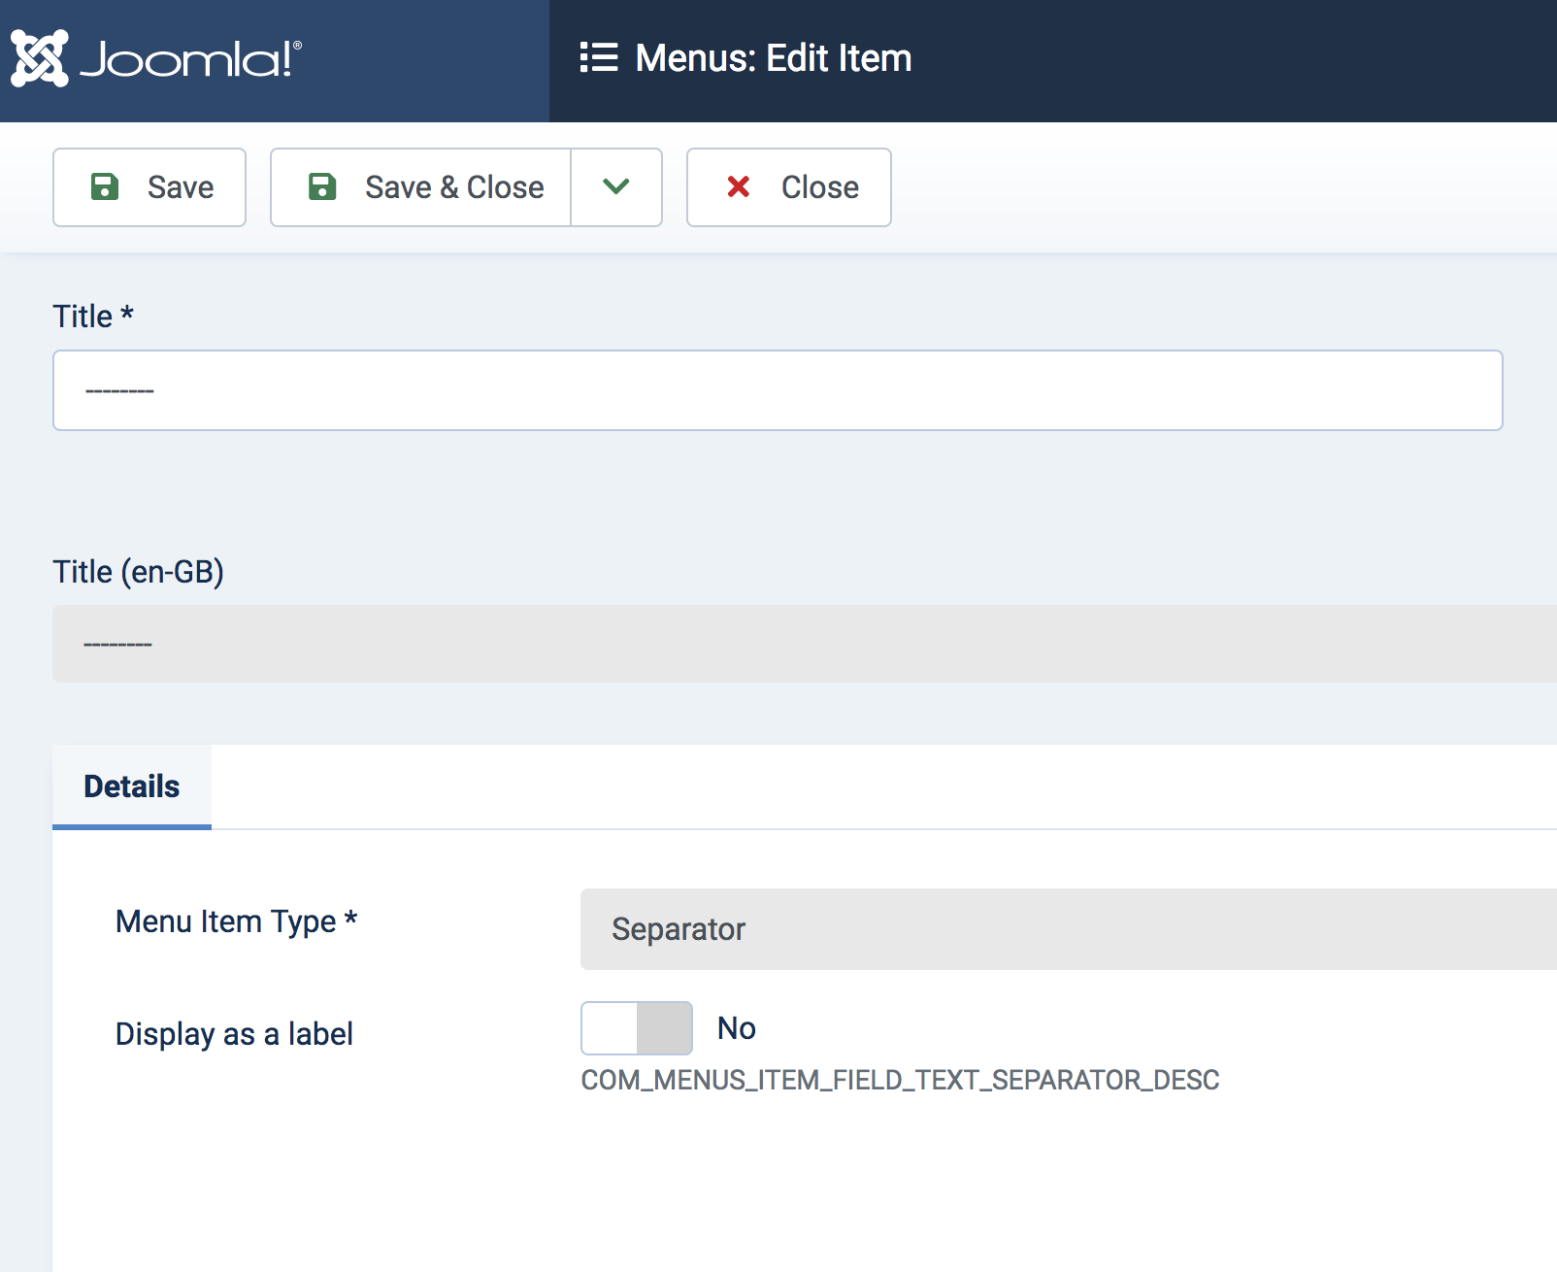Screen dimensions: 1557x1272
Task: Click the Menu Item Type Separator field
Action: [1069, 929]
